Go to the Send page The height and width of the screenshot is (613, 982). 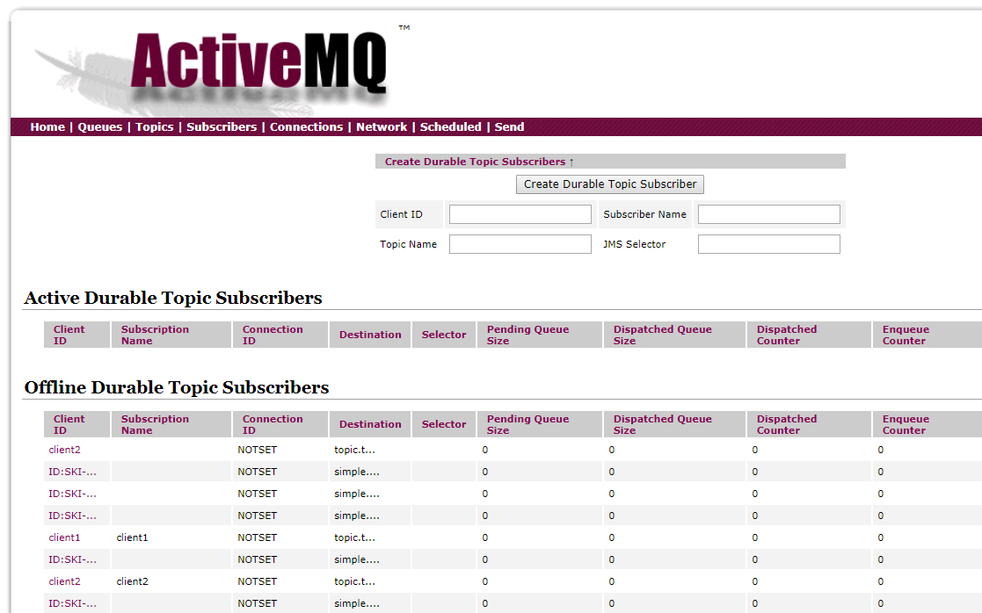pos(509,126)
